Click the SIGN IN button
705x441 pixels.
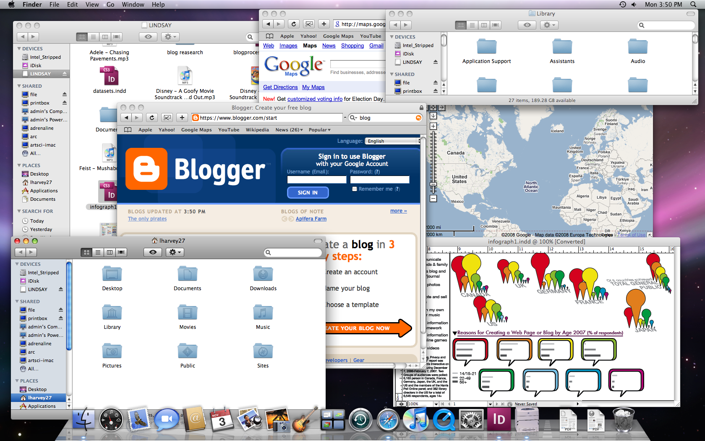tap(308, 192)
